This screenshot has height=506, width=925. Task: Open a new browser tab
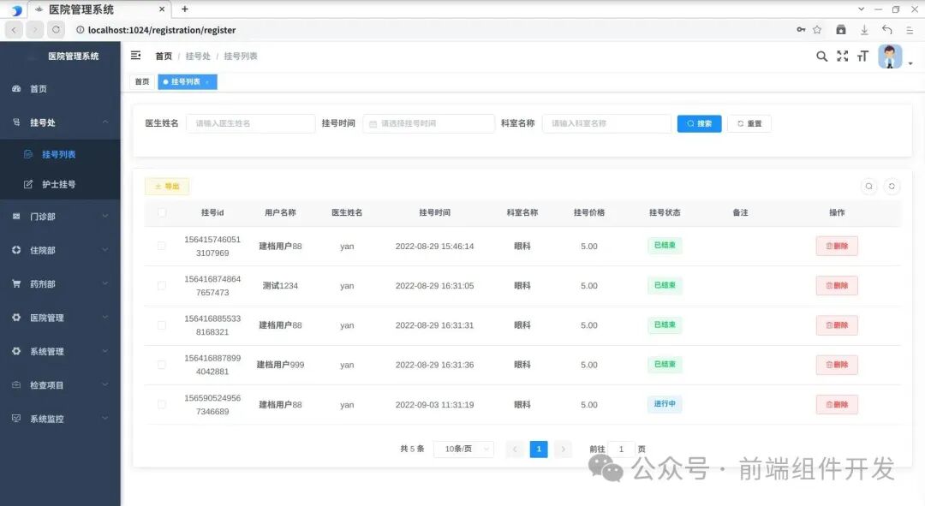pyautogui.click(x=185, y=9)
